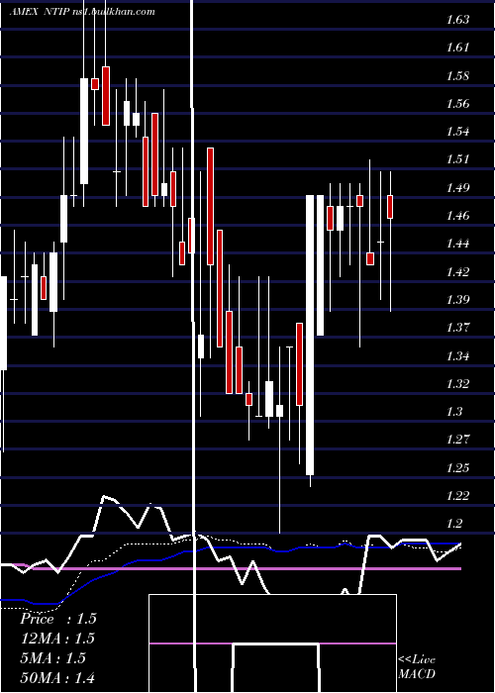Select the 1.37 price axis label

click(457, 328)
